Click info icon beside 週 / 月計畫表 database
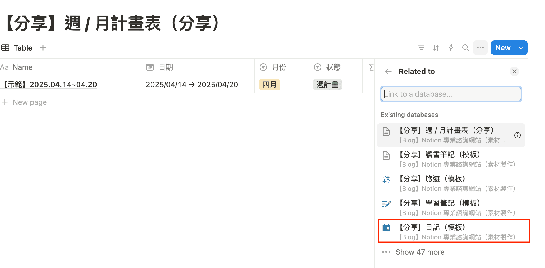This screenshot has height=268, width=545. pos(517,135)
